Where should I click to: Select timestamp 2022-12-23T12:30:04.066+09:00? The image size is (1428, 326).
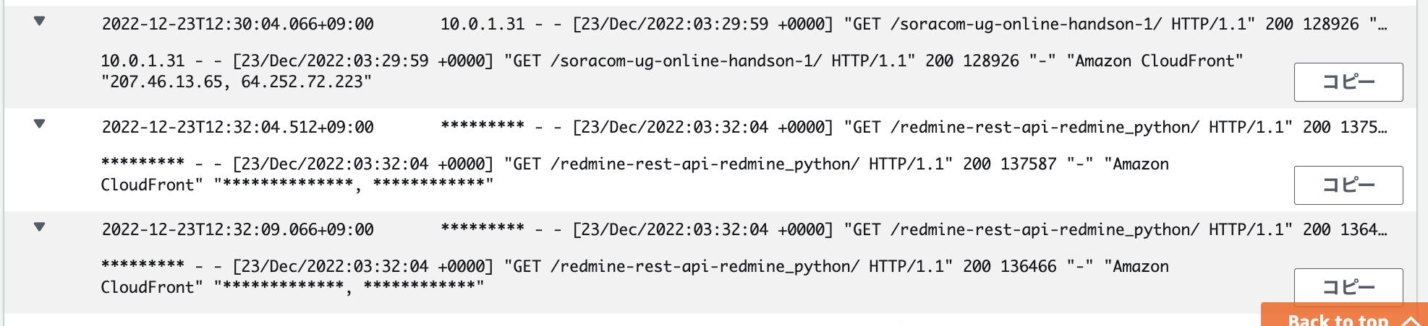(238, 24)
